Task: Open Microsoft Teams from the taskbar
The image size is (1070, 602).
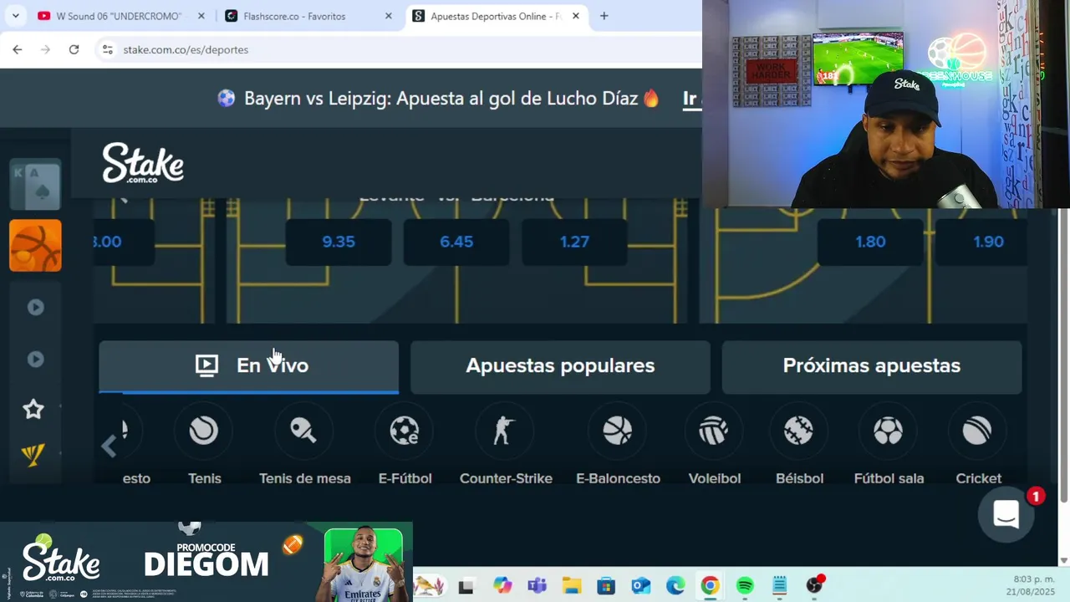Action: point(537,585)
